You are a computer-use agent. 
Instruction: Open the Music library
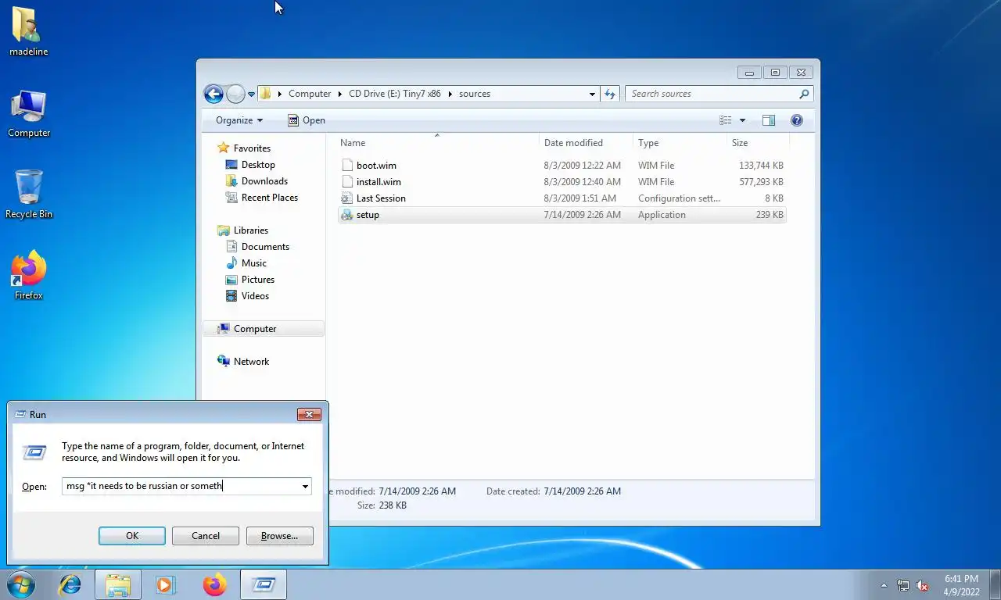(253, 263)
